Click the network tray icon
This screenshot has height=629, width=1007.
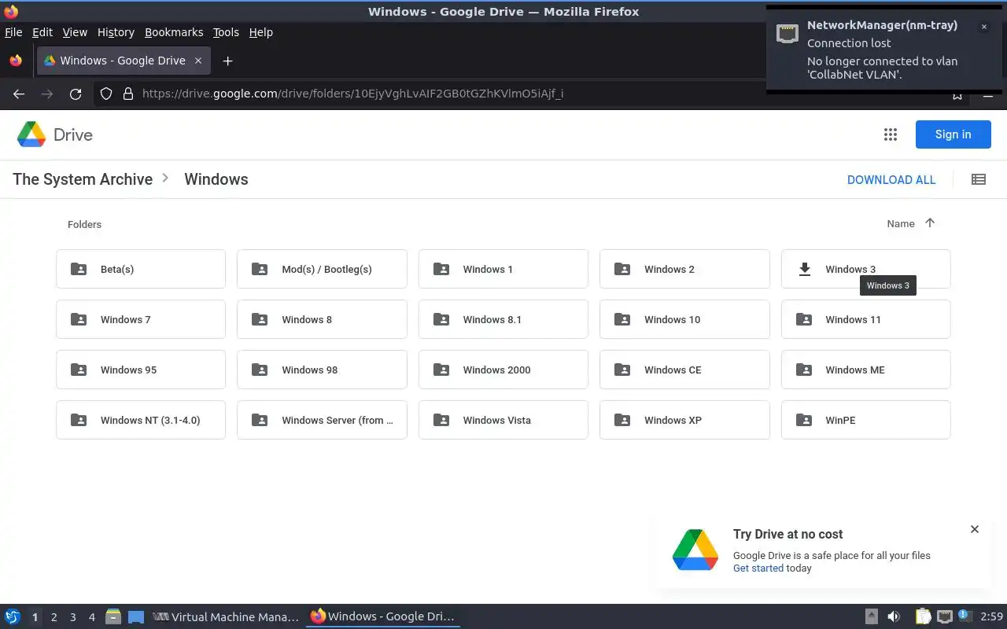[x=945, y=617]
